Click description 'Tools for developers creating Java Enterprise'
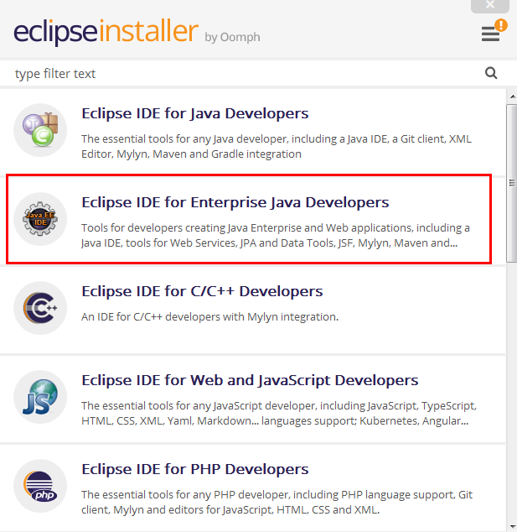 tap(276, 235)
